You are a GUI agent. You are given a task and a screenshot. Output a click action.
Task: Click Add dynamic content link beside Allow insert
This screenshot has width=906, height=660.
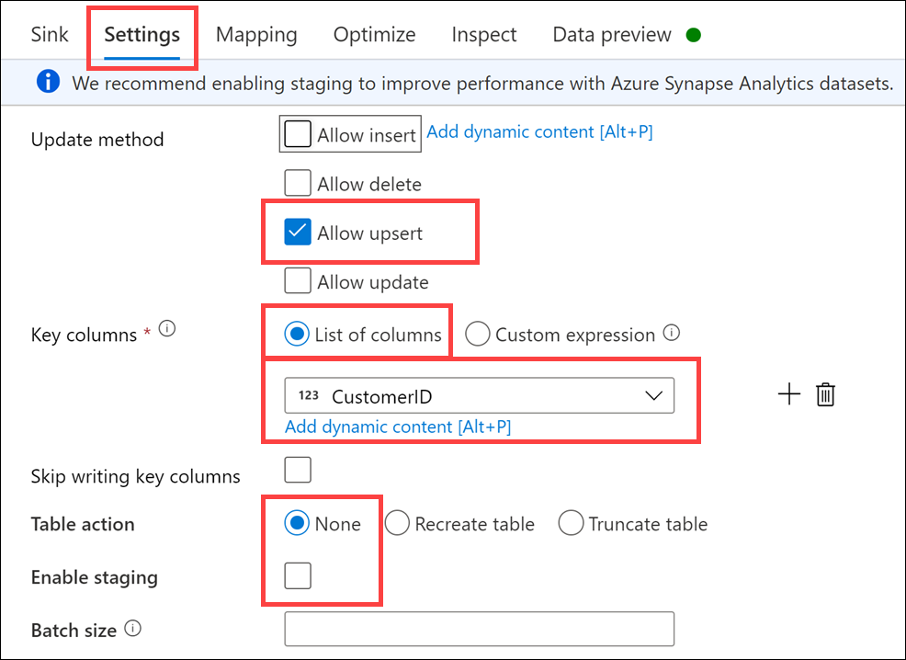pos(539,131)
